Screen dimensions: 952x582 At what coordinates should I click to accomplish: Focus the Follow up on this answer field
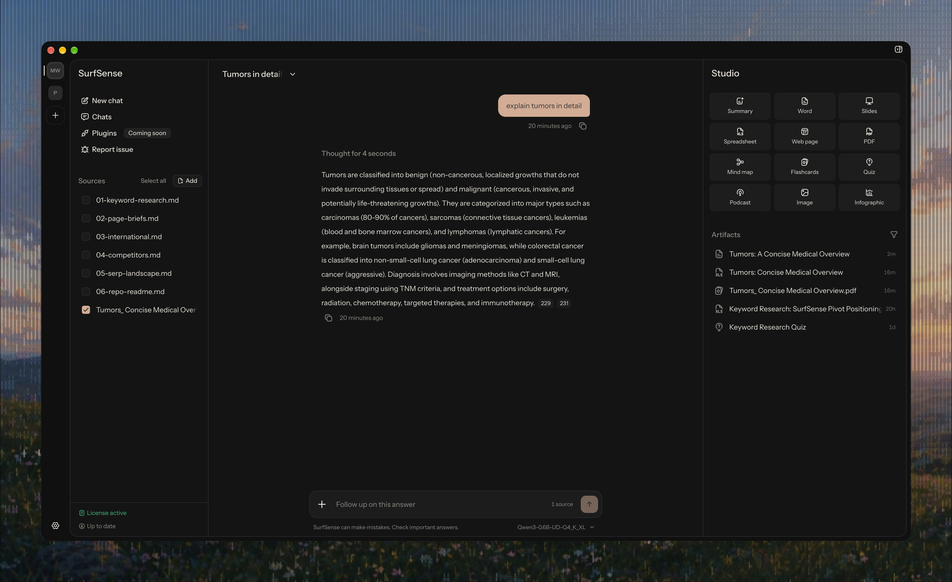click(x=440, y=504)
